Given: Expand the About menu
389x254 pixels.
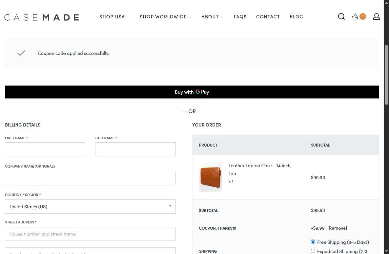Looking at the screenshot, I should (212, 17).
